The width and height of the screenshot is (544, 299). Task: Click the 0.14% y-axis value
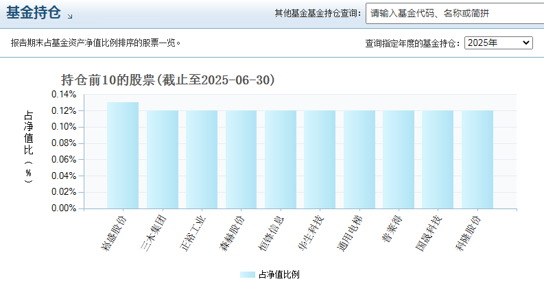pyautogui.click(x=64, y=95)
